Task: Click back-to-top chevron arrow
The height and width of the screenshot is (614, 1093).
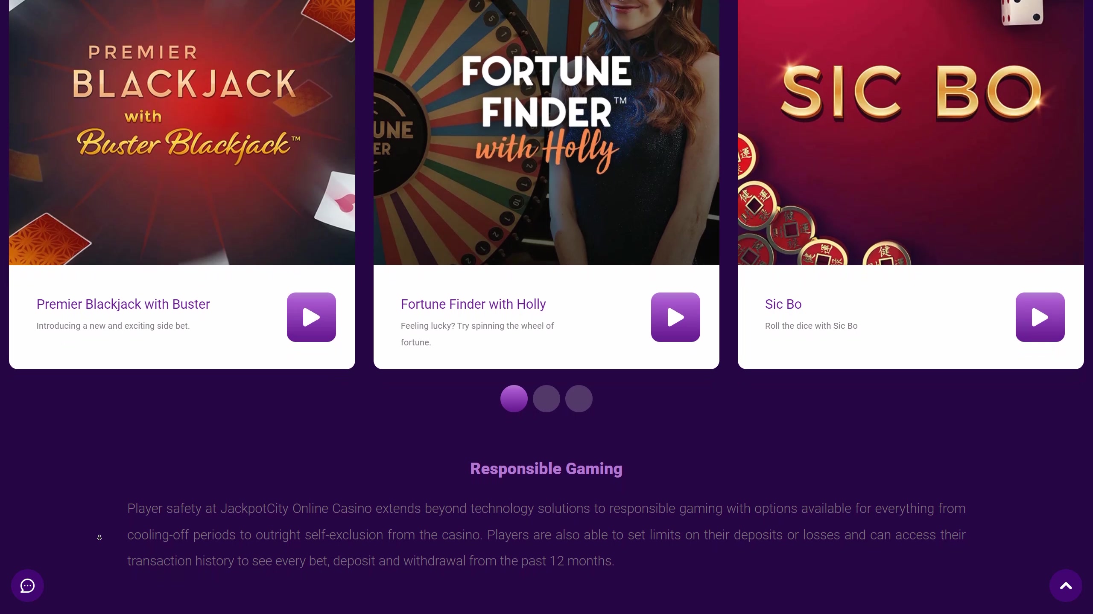Action: 1066,585
